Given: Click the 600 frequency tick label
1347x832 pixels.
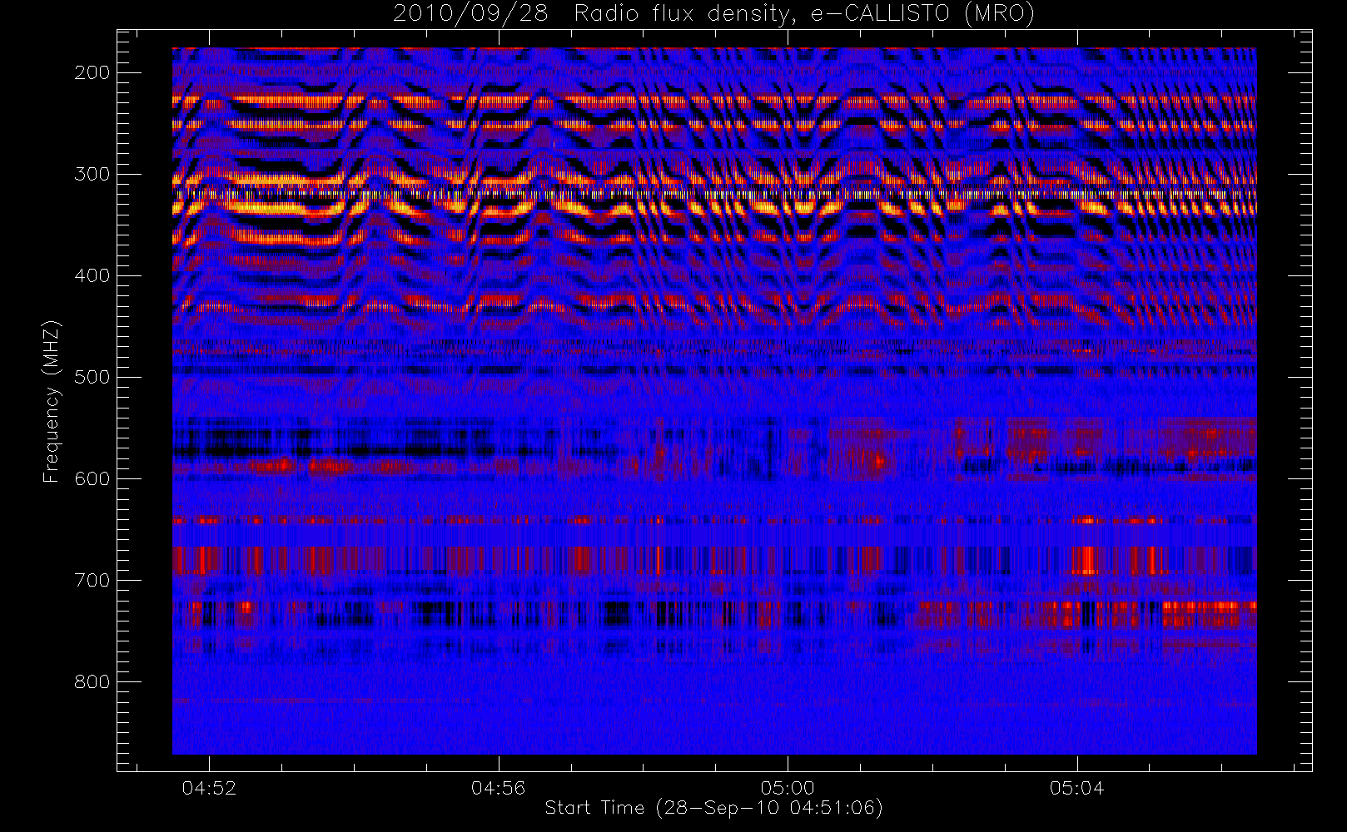Looking at the screenshot, I should [92, 478].
